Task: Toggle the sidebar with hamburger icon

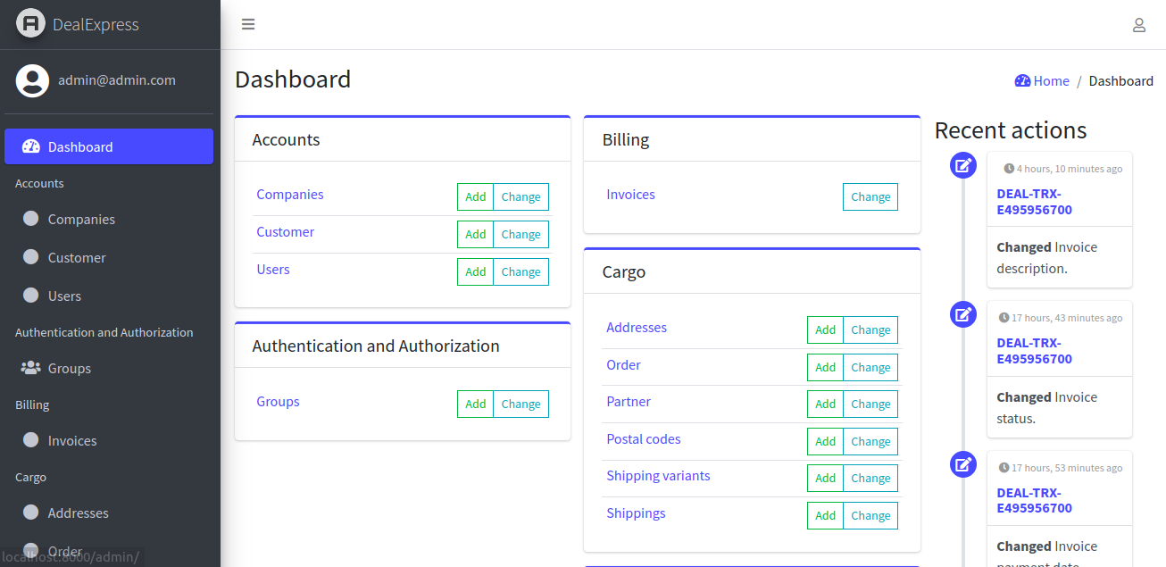Action: tap(248, 24)
